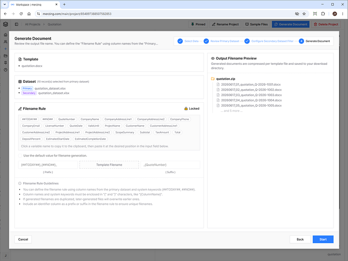Image resolution: width=348 pixels, height=261 pixels.
Task: Open Sample Files button
Action: pos(256,24)
